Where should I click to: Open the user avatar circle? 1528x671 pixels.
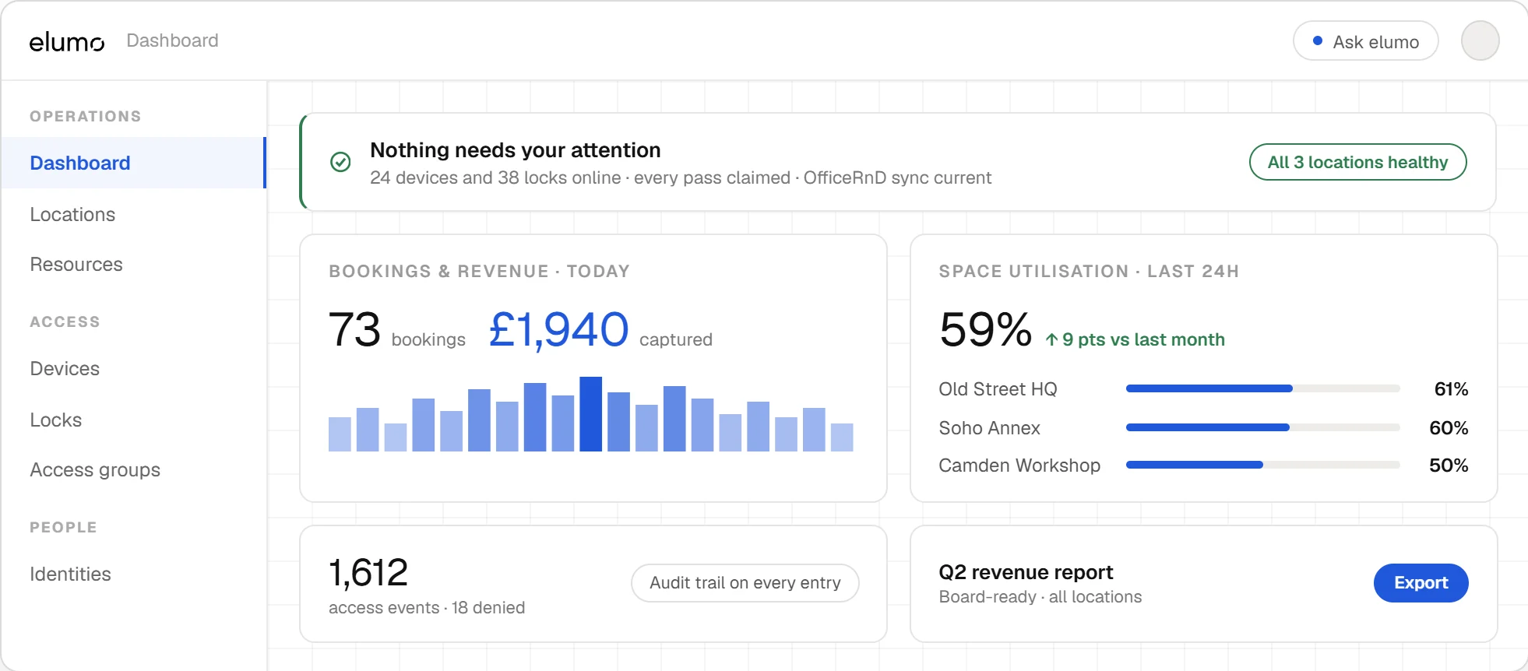coord(1480,40)
